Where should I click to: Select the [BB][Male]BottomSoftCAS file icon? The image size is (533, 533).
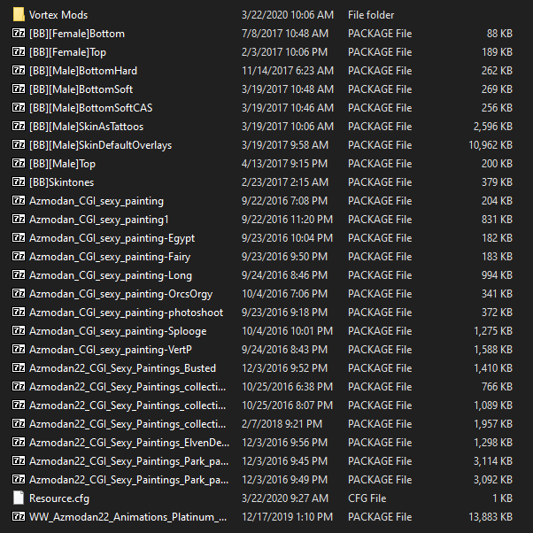click(19, 107)
